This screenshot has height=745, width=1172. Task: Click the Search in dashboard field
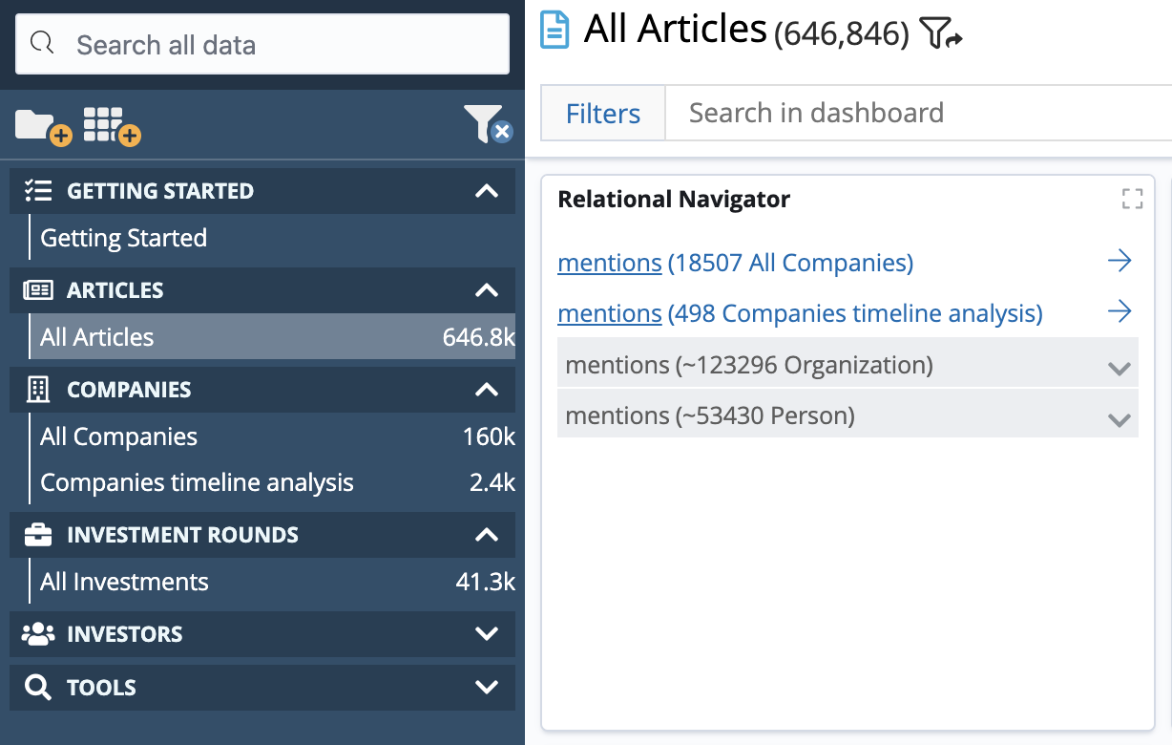coord(816,113)
